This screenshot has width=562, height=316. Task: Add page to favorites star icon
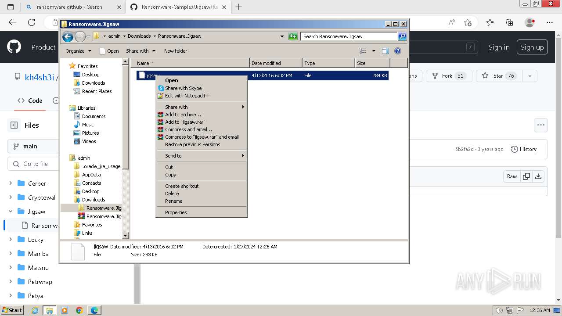[x=468, y=22]
